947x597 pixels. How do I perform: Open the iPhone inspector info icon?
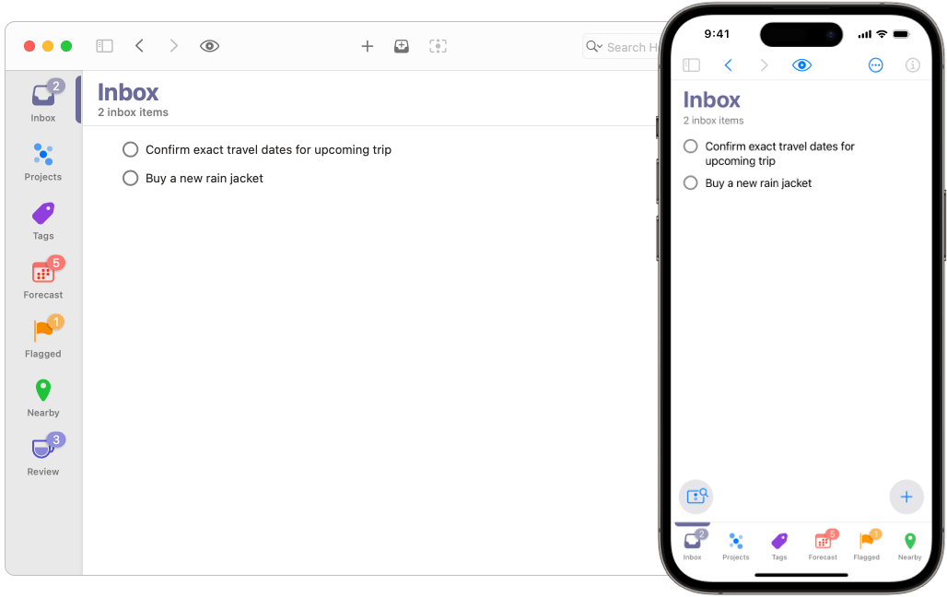[x=913, y=65]
